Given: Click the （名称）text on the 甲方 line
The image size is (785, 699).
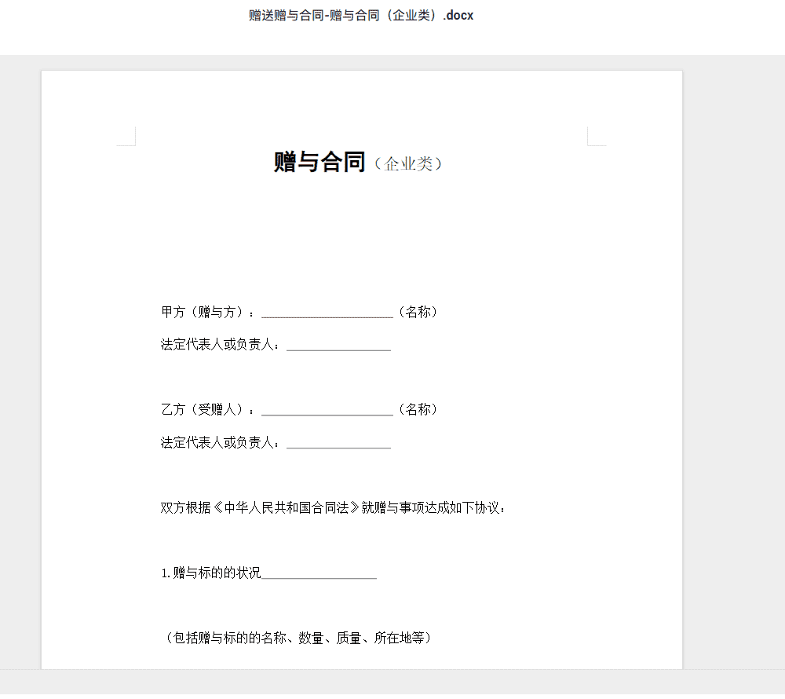Looking at the screenshot, I should pos(418,312).
